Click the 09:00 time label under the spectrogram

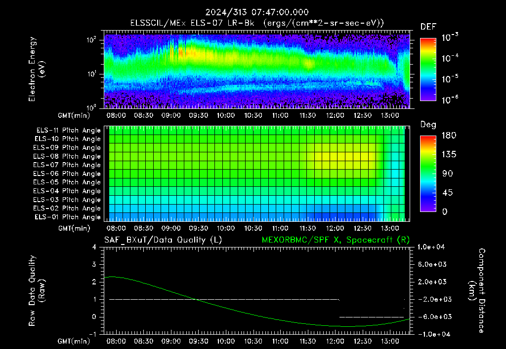(171, 115)
